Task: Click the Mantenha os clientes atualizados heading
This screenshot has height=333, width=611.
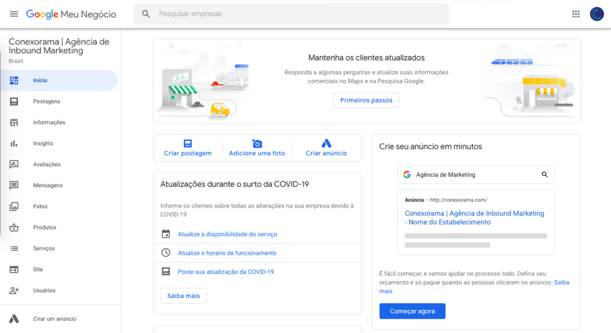Action: 366,58
